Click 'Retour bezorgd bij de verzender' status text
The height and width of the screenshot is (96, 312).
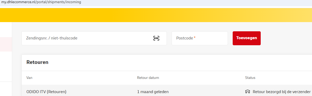[282, 92]
